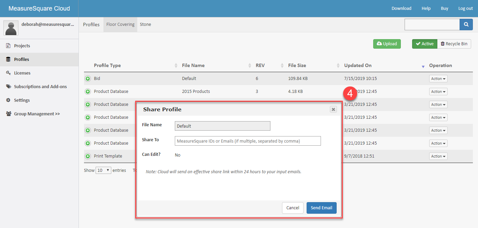Click the Print Template profile type cell

[108, 156]
